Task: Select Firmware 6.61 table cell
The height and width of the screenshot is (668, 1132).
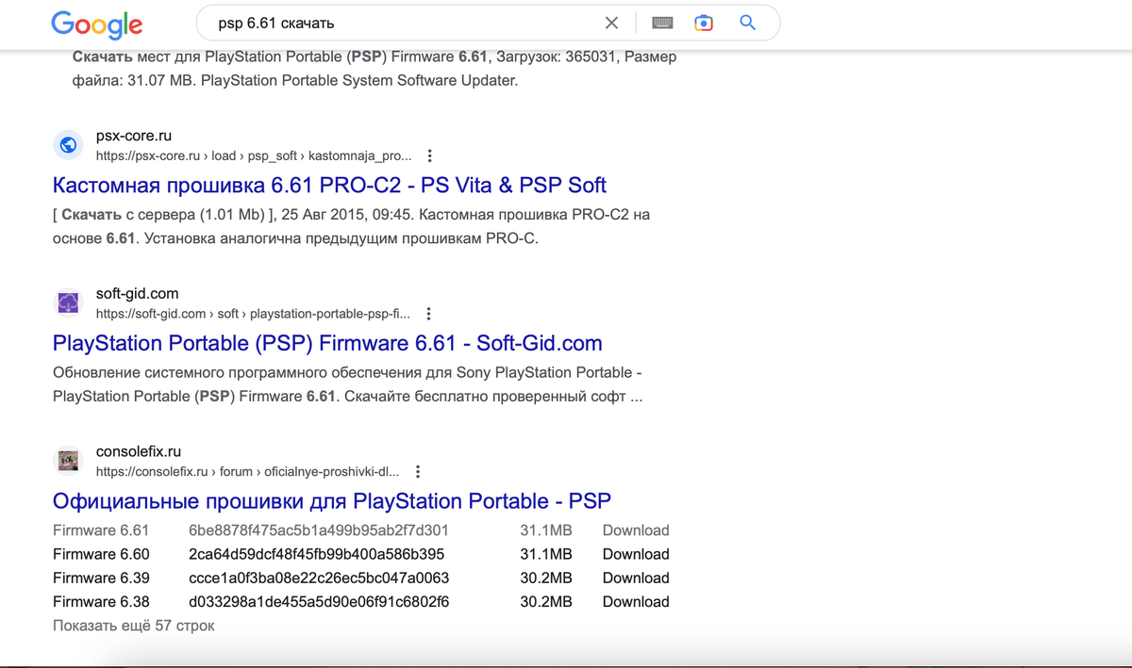Action: 101,530
